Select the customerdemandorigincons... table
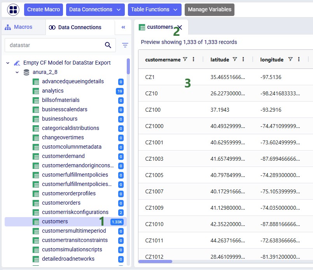This screenshot has height=270, width=313. 78,165
